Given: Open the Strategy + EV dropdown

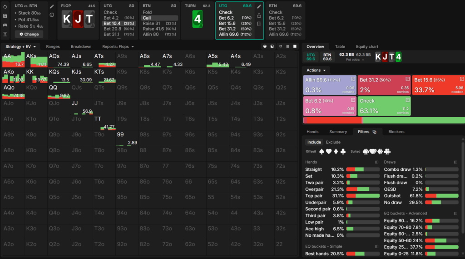Looking at the screenshot, I should [x=20, y=46].
